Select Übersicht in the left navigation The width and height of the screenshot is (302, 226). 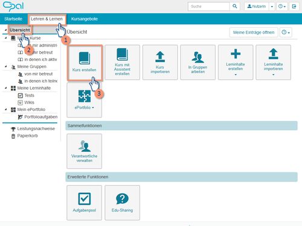(20, 30)
